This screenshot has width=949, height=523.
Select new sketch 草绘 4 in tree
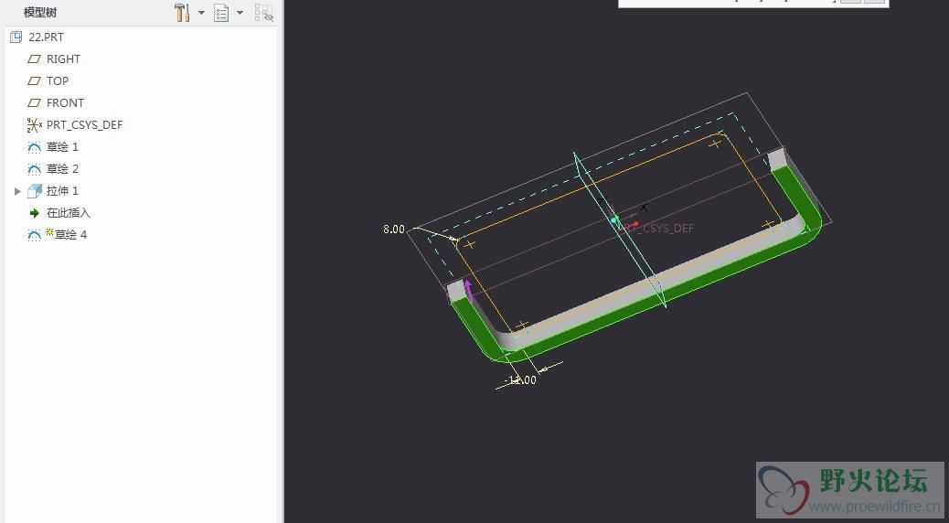58,235
